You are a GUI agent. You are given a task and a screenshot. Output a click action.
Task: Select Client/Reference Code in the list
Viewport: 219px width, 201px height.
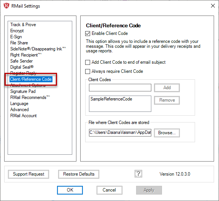tap(31, 79)
